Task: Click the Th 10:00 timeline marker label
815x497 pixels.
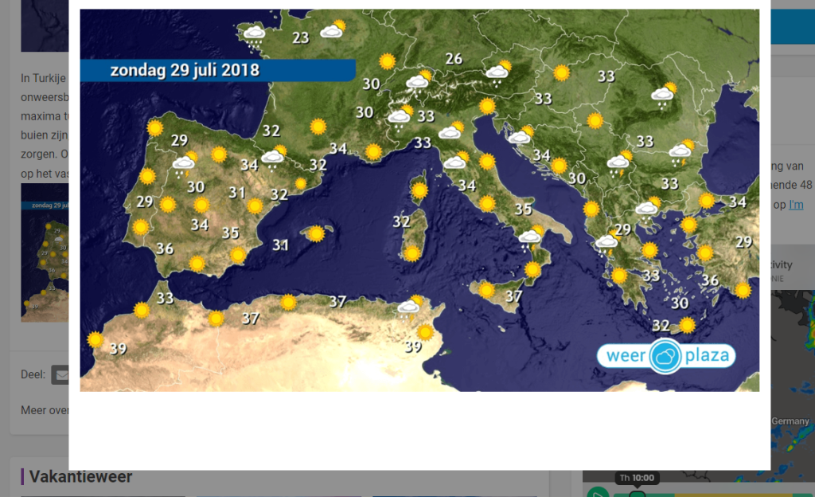Action: (x=637, y=478)
